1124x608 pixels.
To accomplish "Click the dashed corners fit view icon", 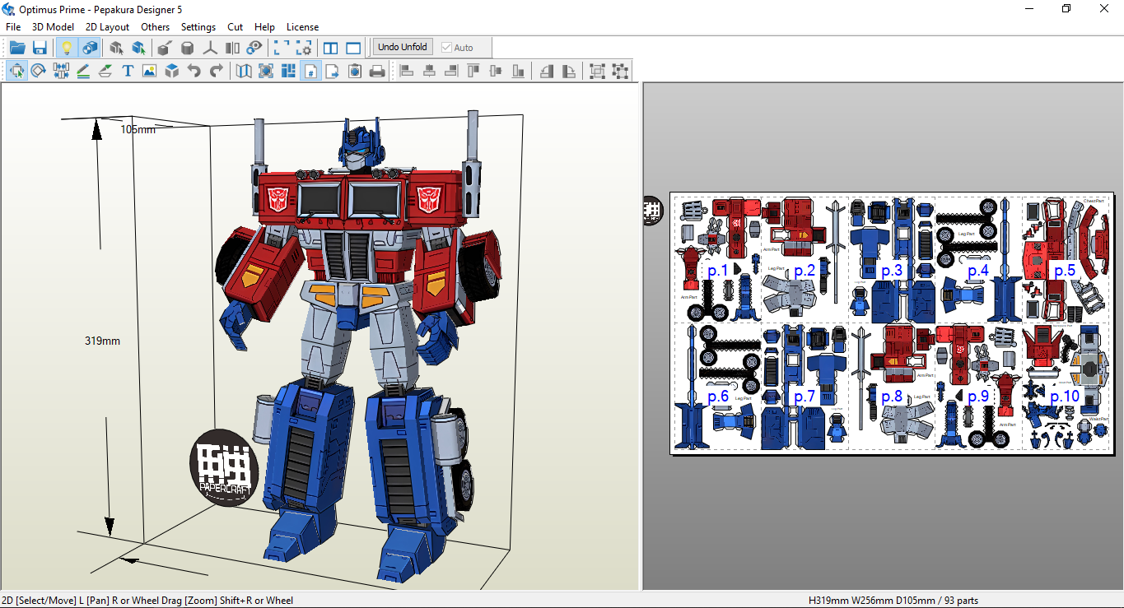I will click(x=282, y=48).
